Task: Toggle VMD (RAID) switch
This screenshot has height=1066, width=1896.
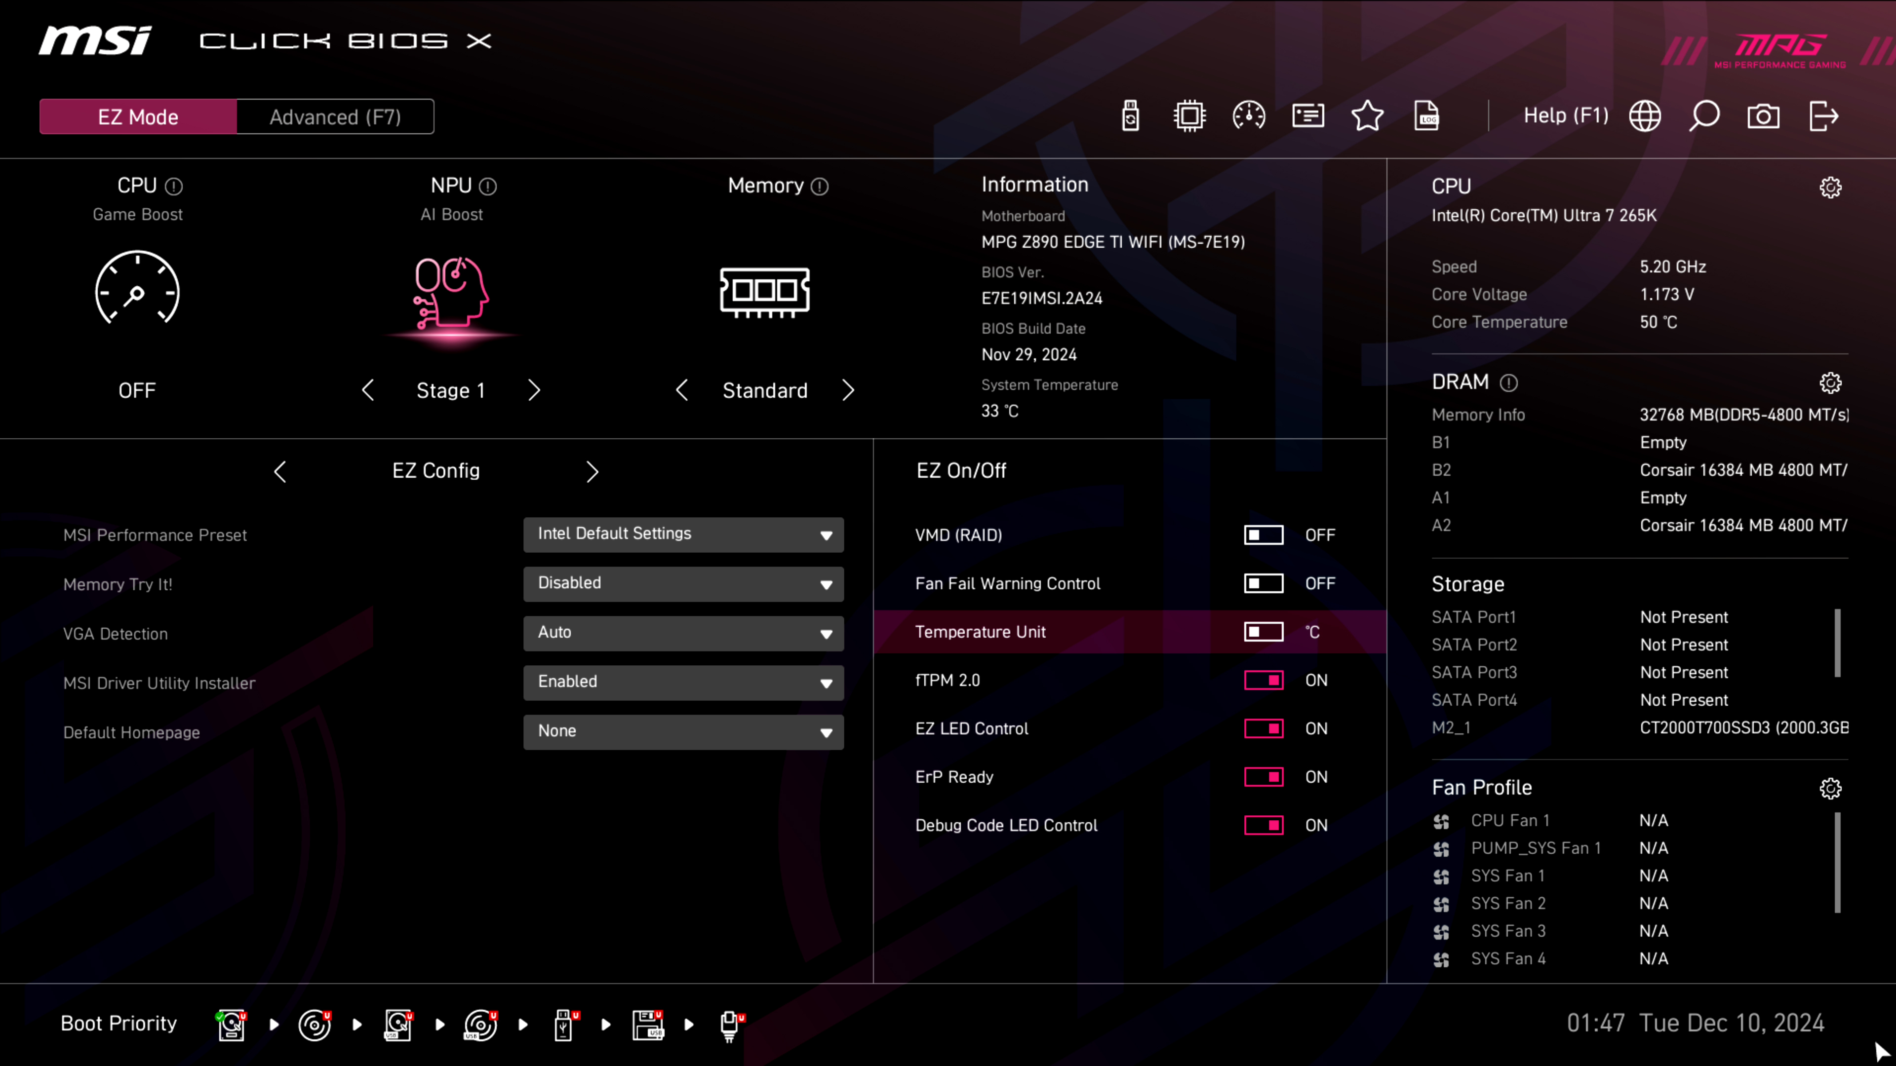Action: pos(1263,535)
